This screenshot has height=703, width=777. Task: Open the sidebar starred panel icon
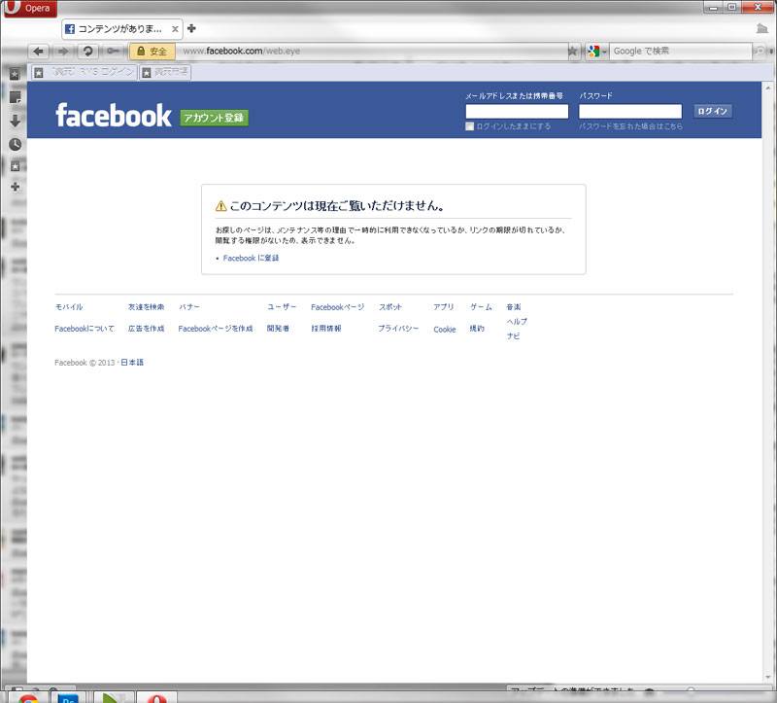(15, 166)
